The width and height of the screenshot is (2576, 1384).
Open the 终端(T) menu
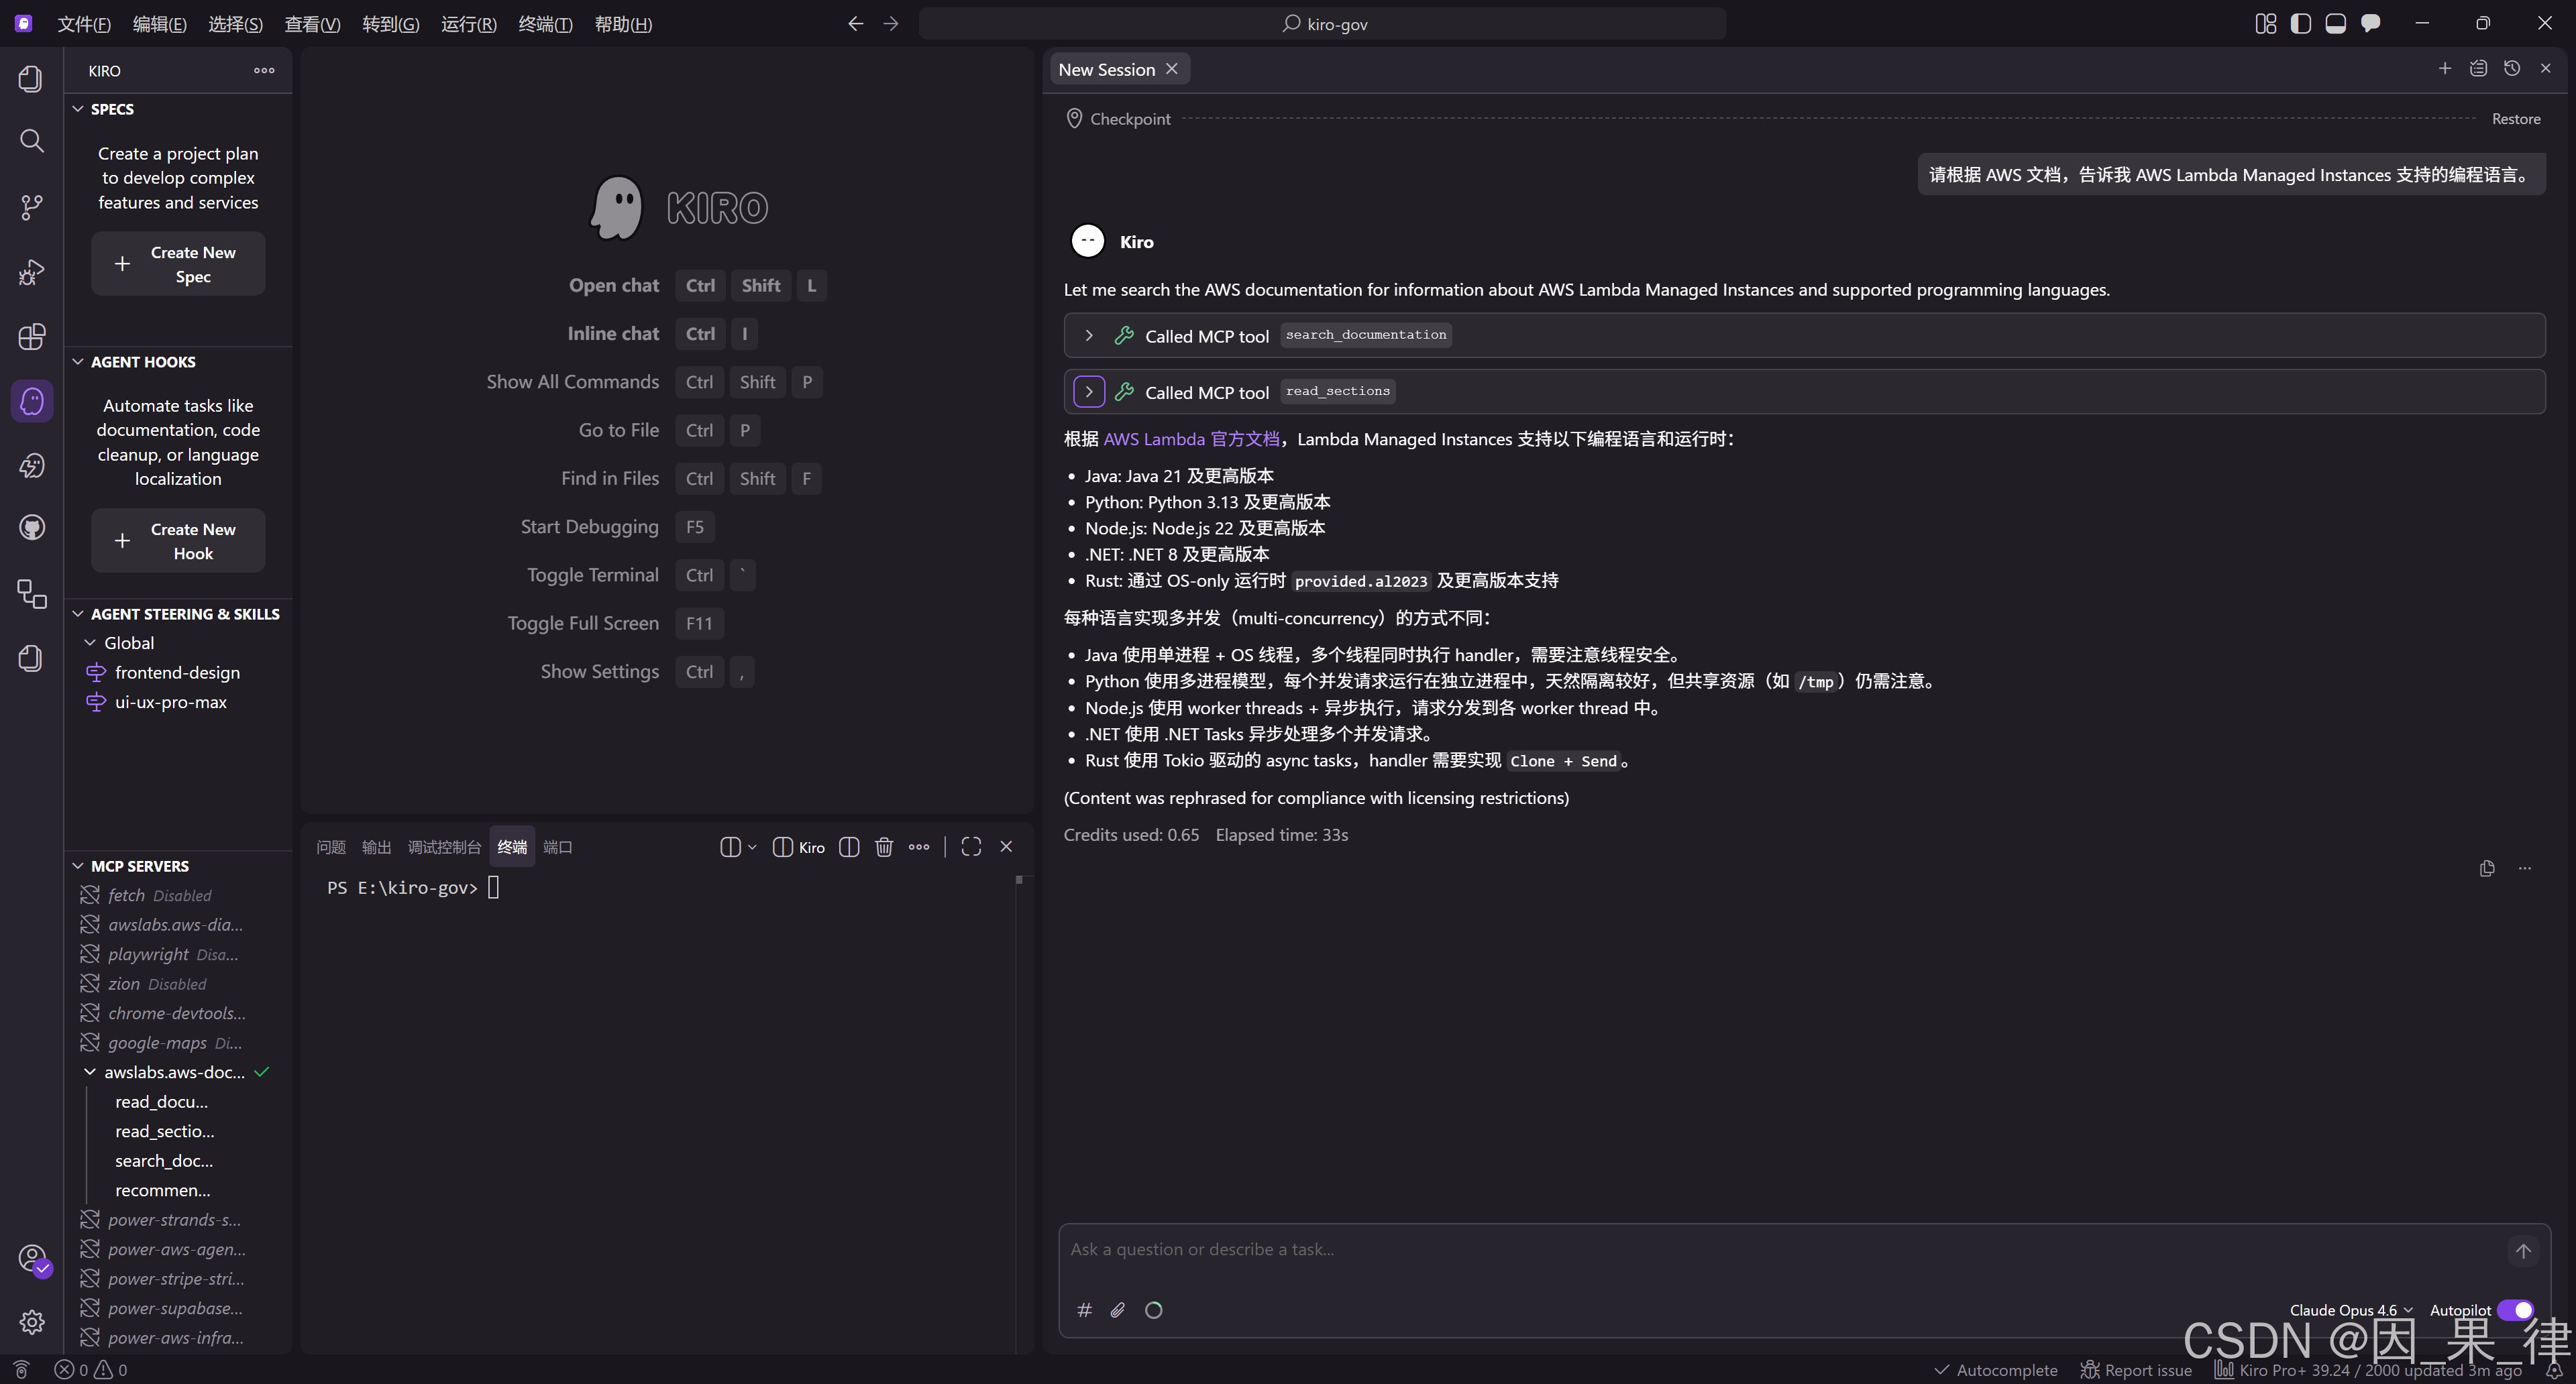point(545,23)
